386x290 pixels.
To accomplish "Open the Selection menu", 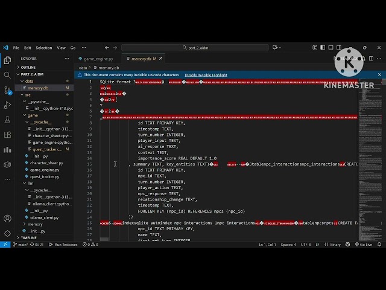I will pyautogui.click(x=44, y=48).
